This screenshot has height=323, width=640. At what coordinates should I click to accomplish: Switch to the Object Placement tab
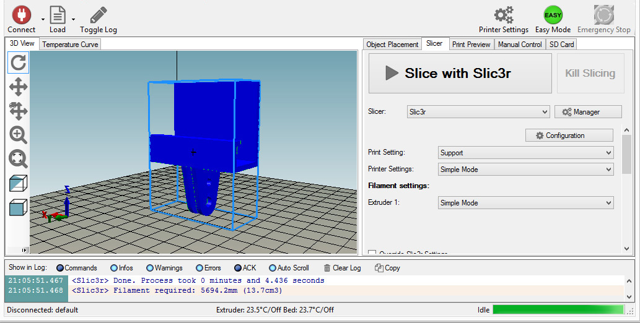click(392, 45)
